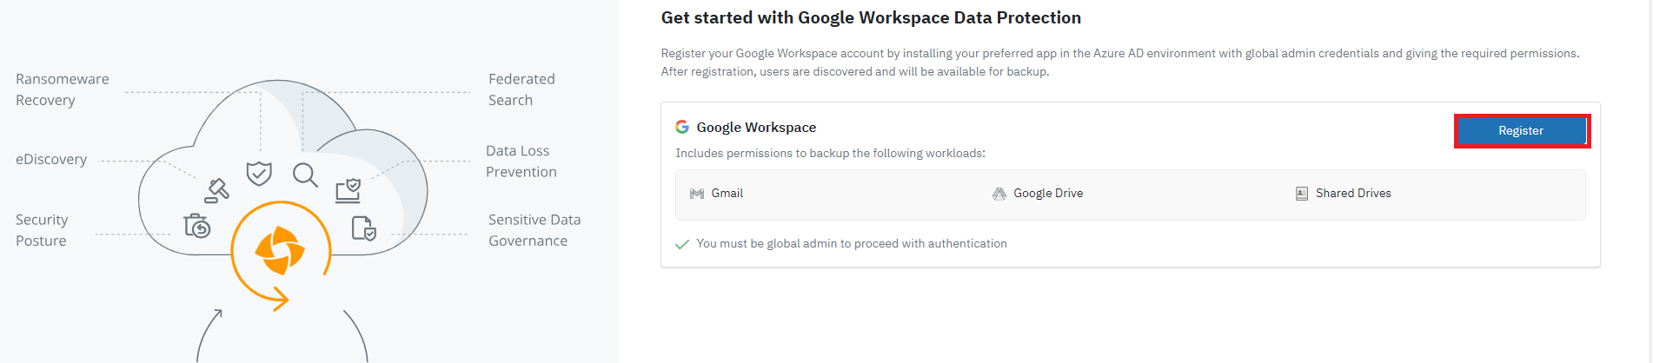Click the eDiscovery gavel icon
The image size is (1653, 363).
(x=216, y=190)
